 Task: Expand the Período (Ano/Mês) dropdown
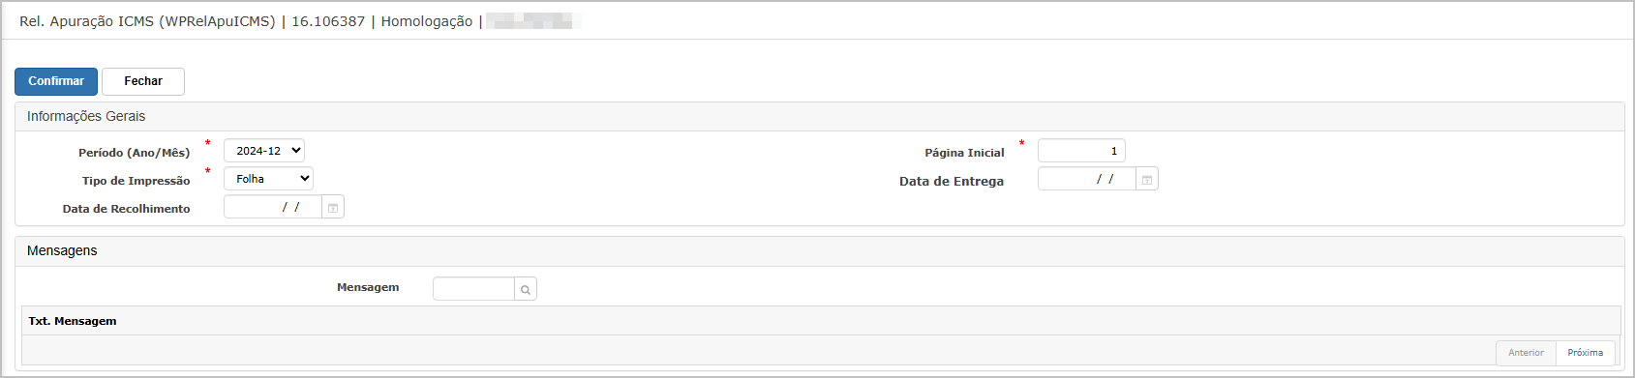(x=264, y=151)
